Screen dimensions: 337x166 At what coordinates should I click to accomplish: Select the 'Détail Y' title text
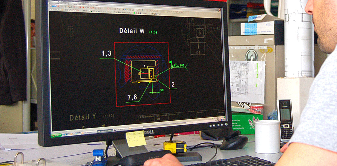[83, 117]
